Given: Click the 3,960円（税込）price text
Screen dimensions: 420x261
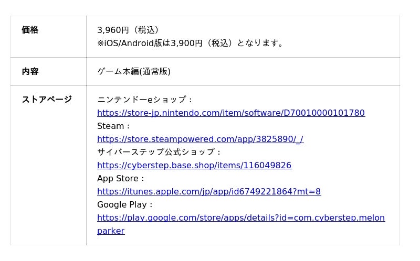Looking at the screenshot, I should coord(128,30).
